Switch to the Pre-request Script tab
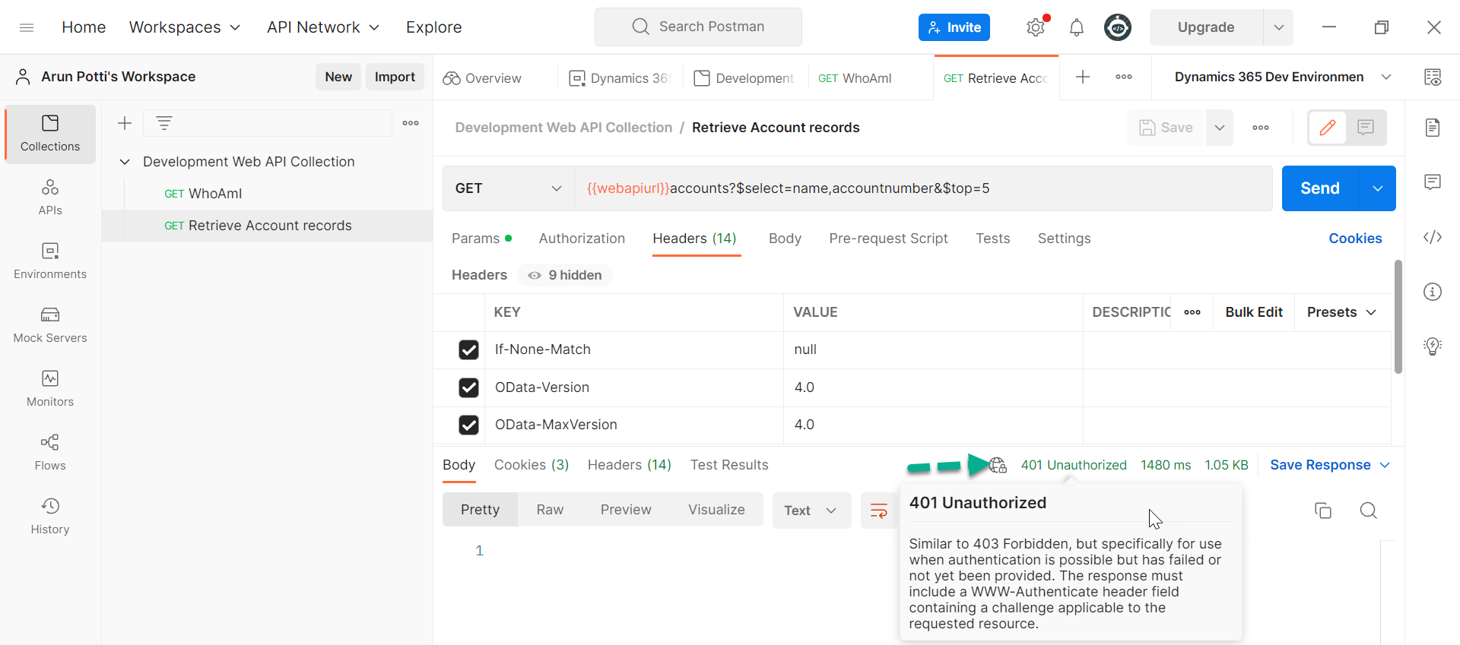The width and height of the screenshot is (1460, 645). click(x=888, y=239)
